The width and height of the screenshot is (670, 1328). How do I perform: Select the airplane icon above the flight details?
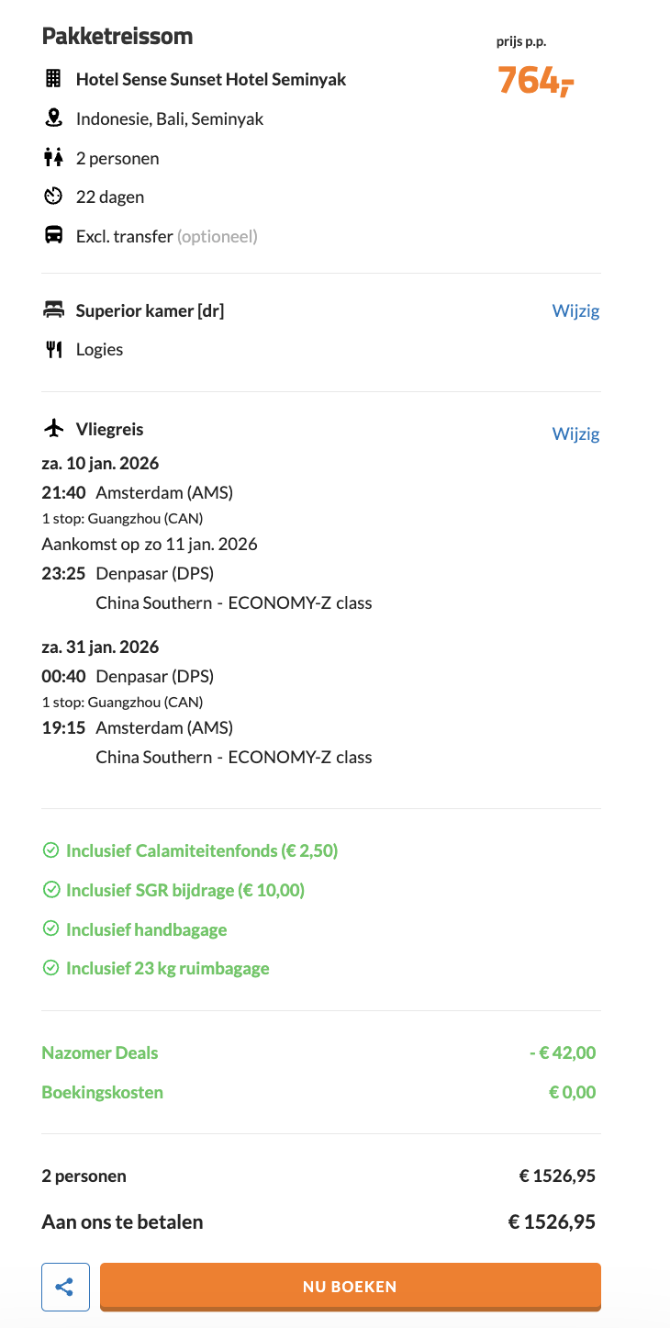52,428
